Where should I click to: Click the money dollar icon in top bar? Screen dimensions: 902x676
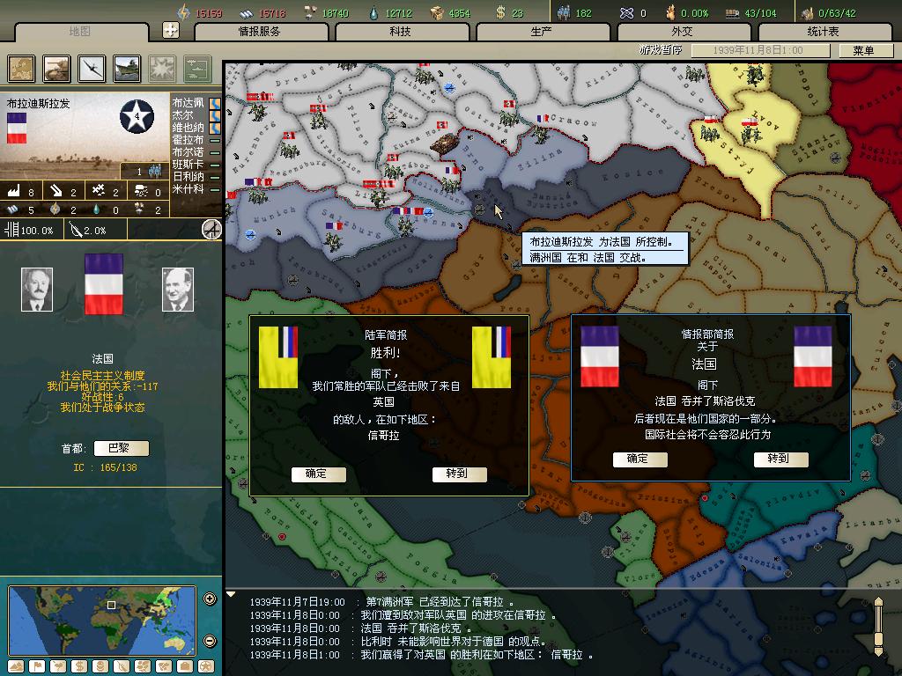tap(500, 12)
